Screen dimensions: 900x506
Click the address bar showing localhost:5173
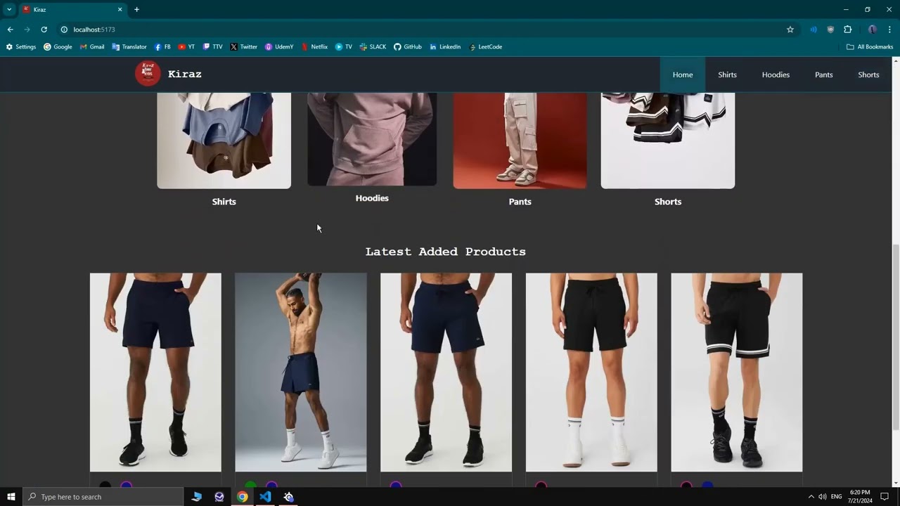point(422,30)
